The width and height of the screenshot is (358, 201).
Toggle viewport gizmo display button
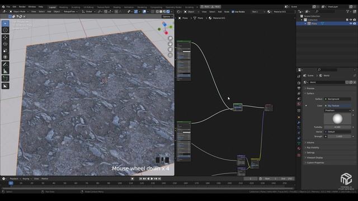(136, 11)
